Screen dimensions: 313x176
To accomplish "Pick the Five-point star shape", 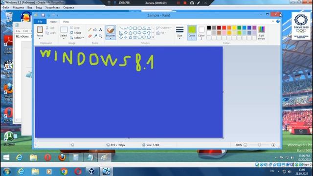I will tap(131, 37).
